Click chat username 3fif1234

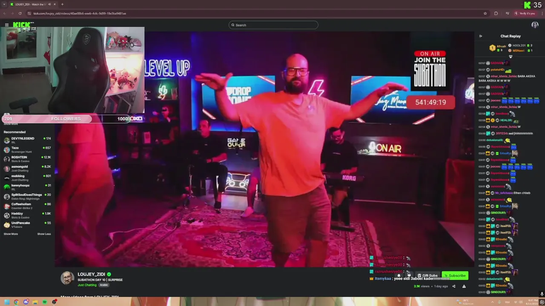pyautogui.click(x=501, y=133)
